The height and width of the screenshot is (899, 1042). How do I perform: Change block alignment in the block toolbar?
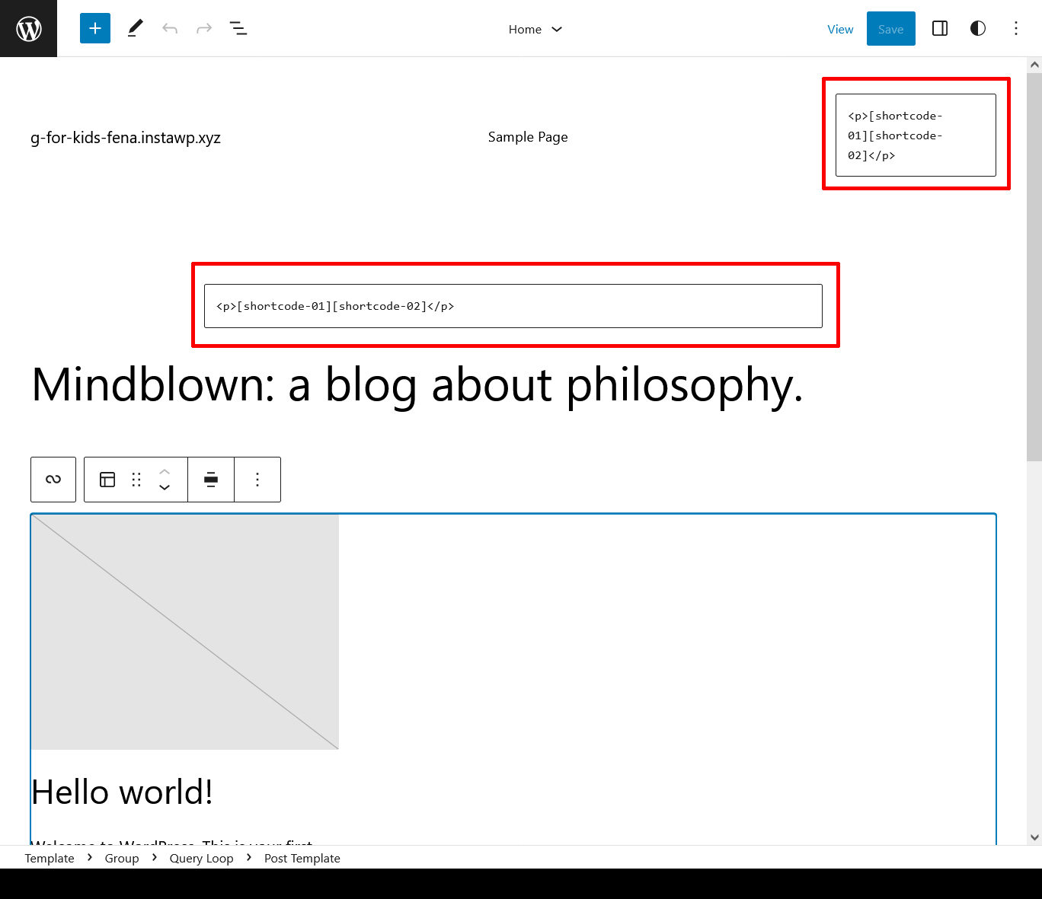point(211,480)
